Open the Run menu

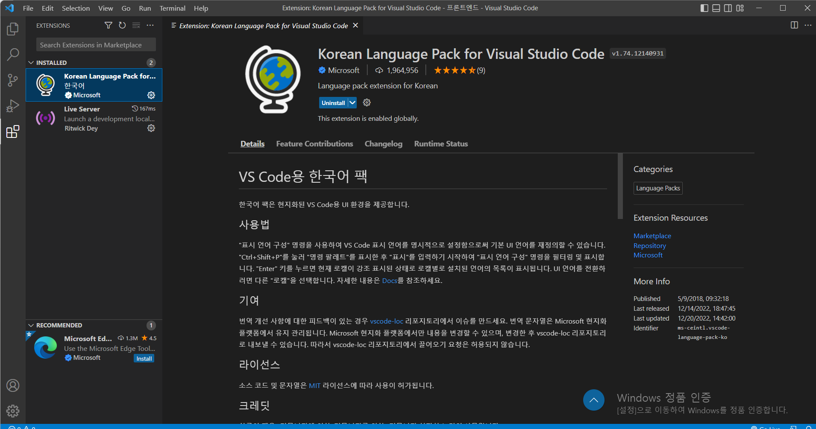pyautogui.click(x=145, y=8)
